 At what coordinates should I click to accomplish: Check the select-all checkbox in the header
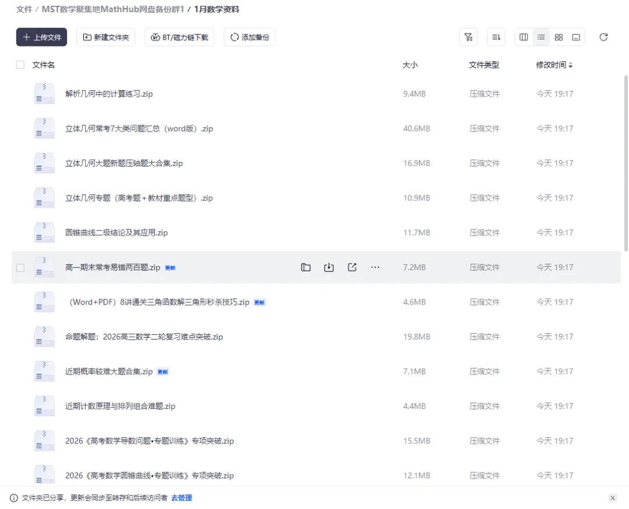click(x=20, y=65)
